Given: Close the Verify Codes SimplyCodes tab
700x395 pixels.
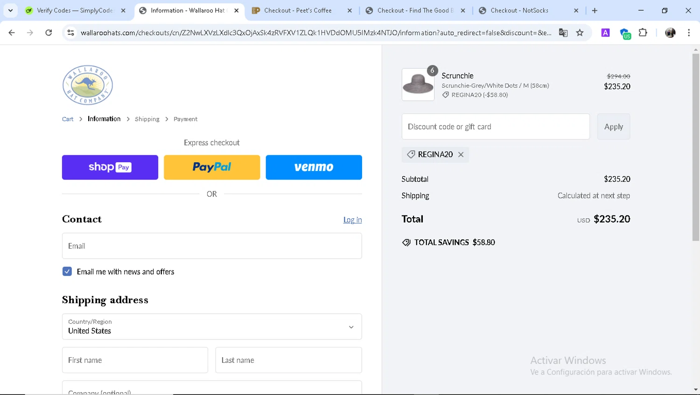Looking at the screenshot, I should click(x=123, y=10).
